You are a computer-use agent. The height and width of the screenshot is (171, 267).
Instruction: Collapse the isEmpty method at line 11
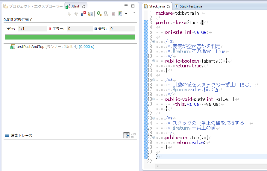pyautogui.click(x=154, y=60)
